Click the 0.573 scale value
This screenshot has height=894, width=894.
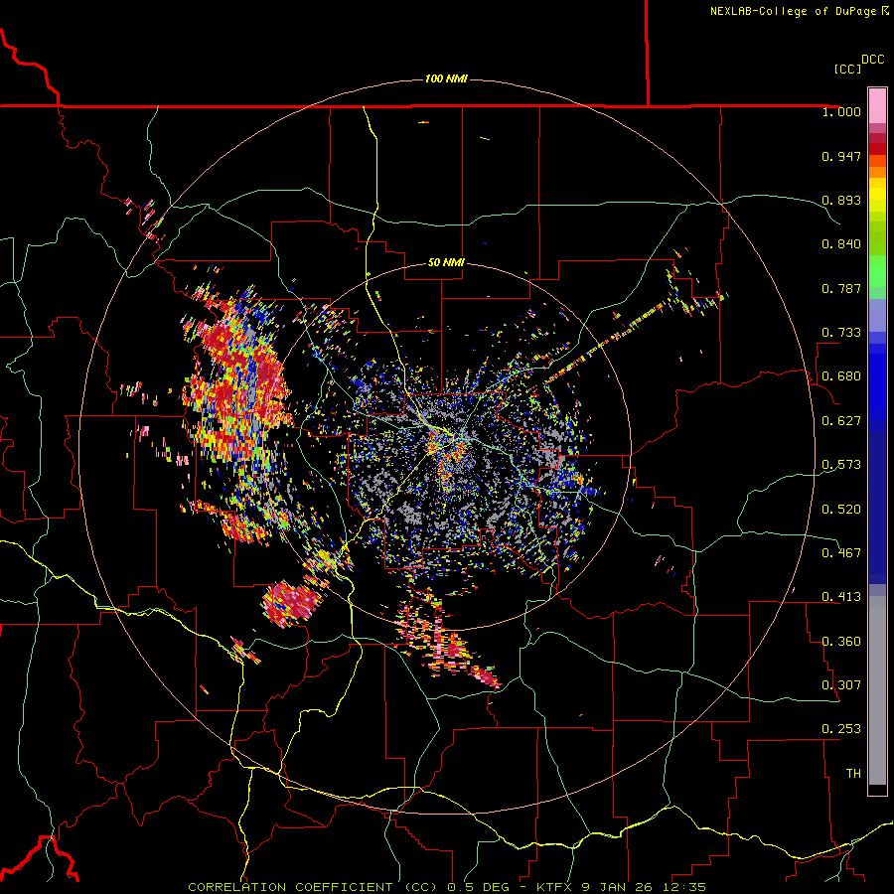click(x=841, y=465)
